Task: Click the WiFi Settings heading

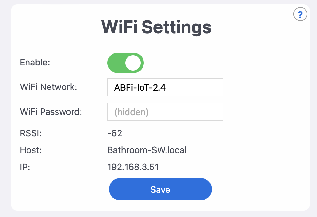Action: (156, 27)
